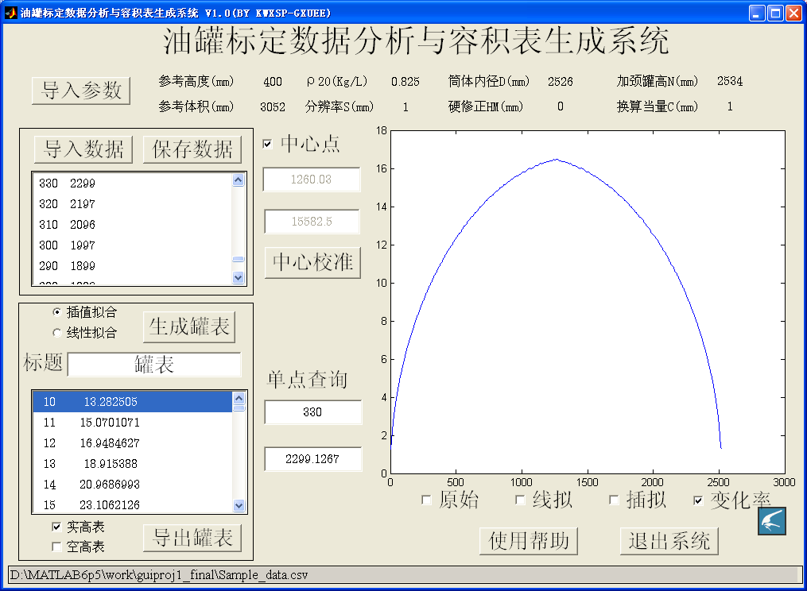This screenshot has height=591, width=807.
Task: Select table row 12 16.9484627
Action: pyautogui.click(x=133, y=443)
